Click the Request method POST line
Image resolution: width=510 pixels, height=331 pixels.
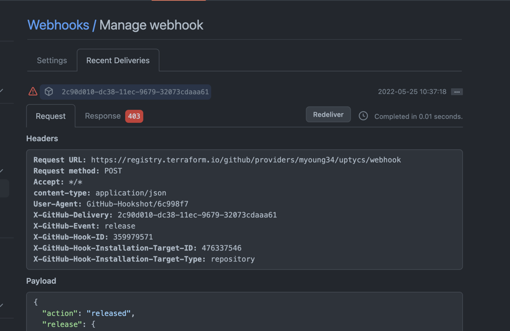78,171
